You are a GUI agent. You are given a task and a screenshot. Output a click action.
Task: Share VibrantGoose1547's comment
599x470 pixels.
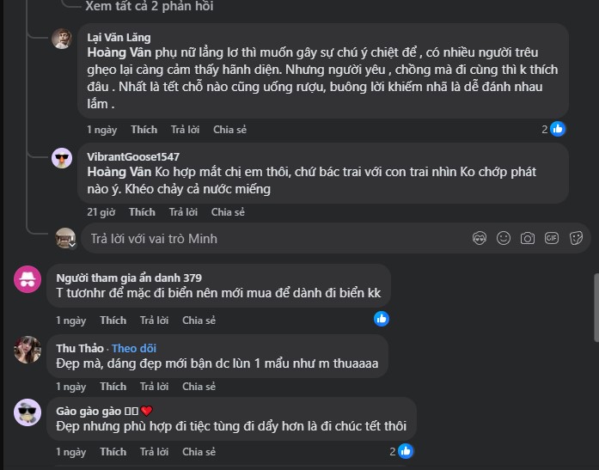[228, 212]
